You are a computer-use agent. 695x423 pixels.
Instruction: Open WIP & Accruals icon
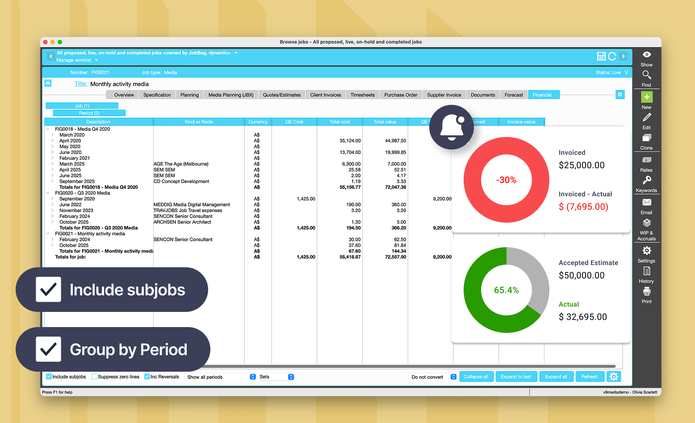pos(646,223)
